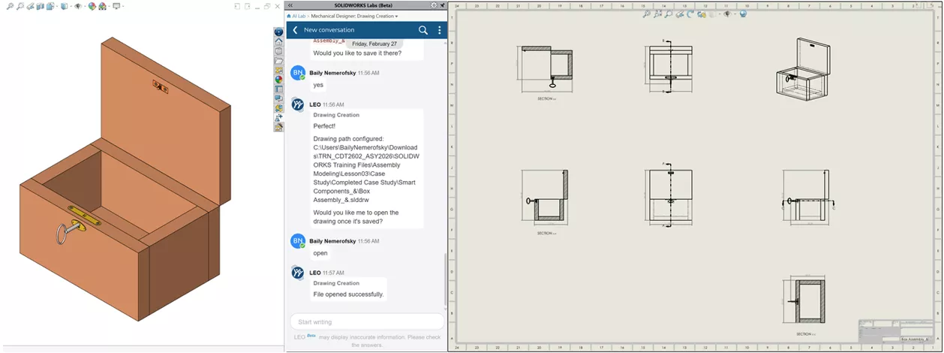The width and height of the screenshot is (944, 353).
Task: Click Zoom to Fit in the drawing view toolbar
Action: (x=647, y=14)
